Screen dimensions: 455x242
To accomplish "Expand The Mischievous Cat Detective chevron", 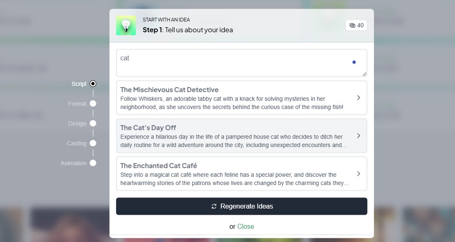I will click(x=359, y=98).
